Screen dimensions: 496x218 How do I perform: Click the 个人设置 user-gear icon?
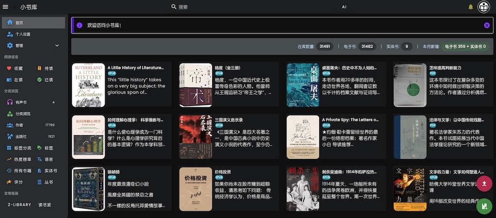(10, 34)
